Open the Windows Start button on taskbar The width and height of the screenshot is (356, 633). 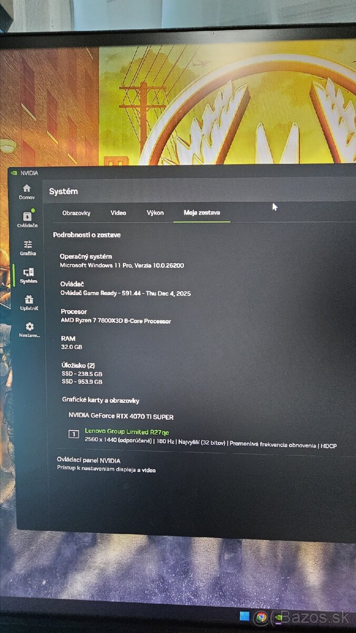[244, 616]
